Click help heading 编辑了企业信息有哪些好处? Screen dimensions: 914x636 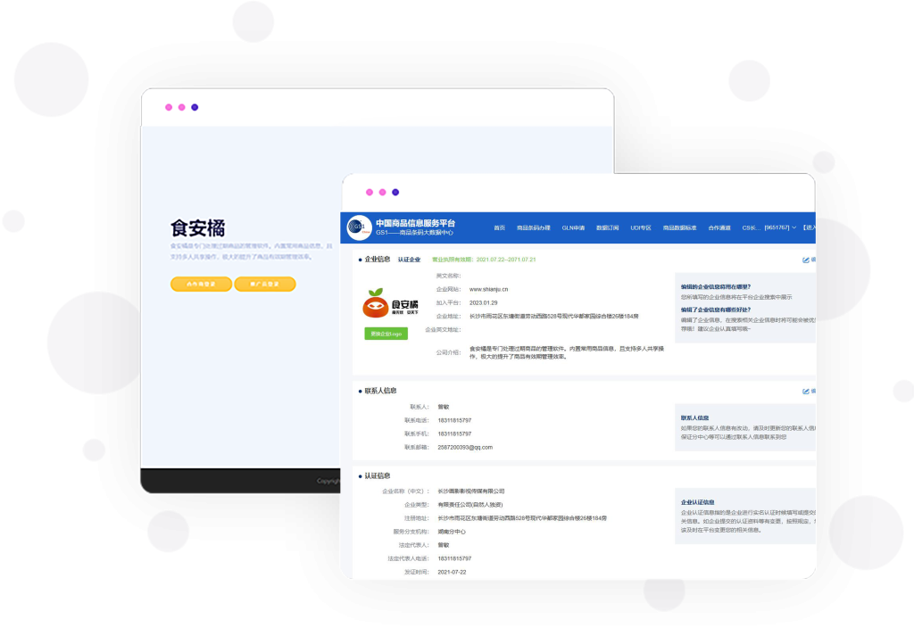point(715,310)
